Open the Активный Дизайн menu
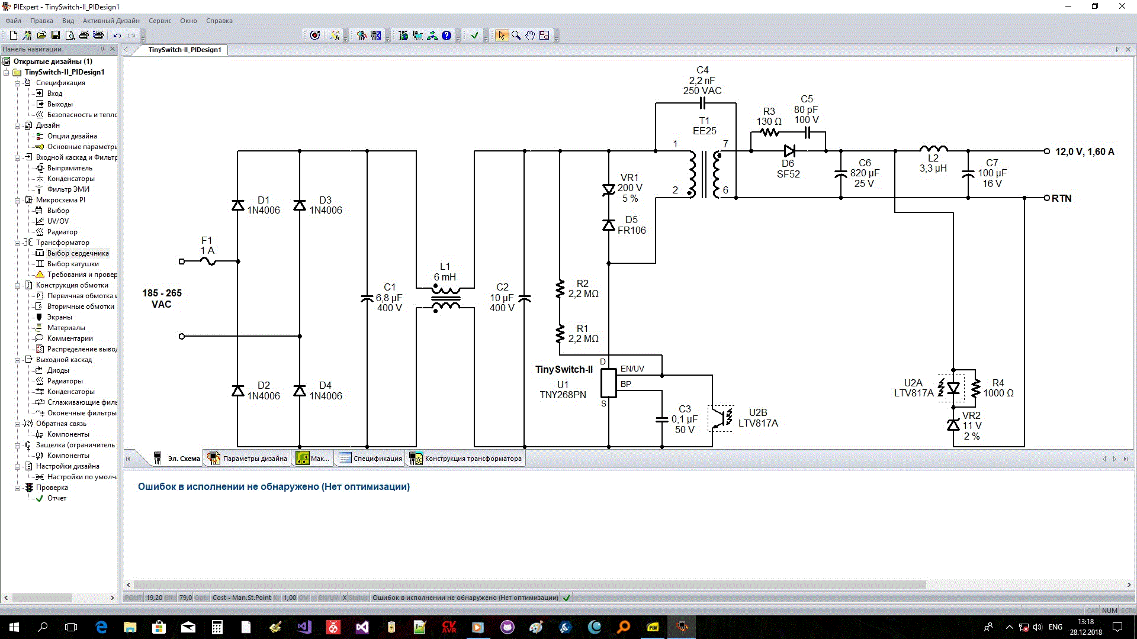 click(111, 21)
